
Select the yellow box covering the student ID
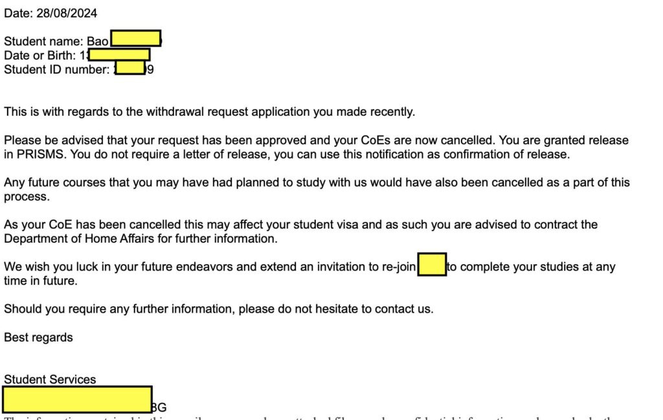(130, 67)
